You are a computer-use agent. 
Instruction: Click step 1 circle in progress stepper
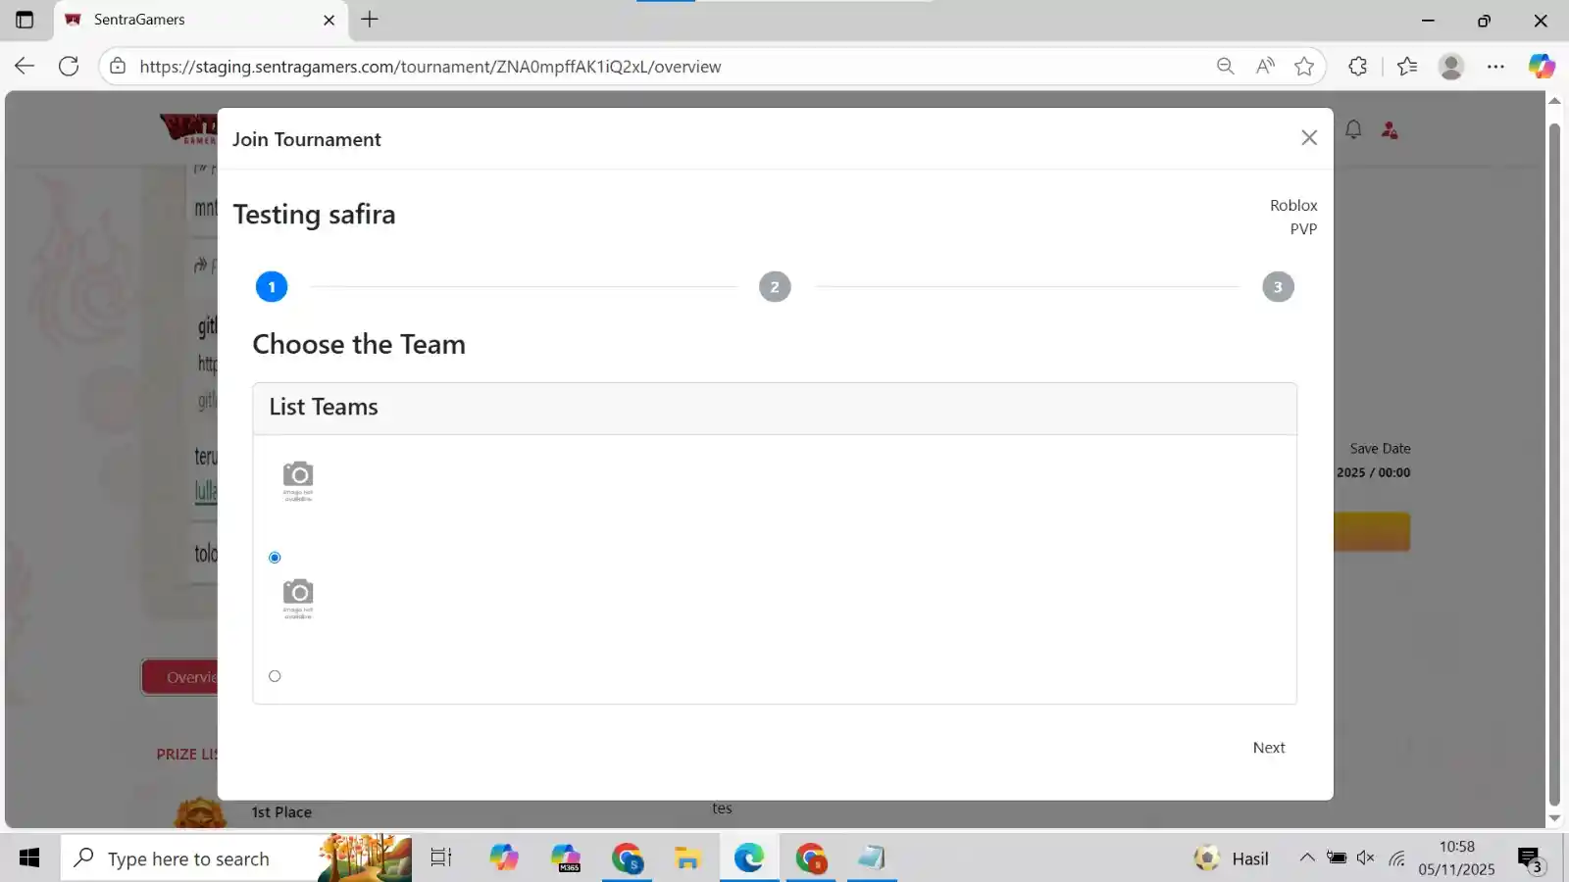[272, 287]
